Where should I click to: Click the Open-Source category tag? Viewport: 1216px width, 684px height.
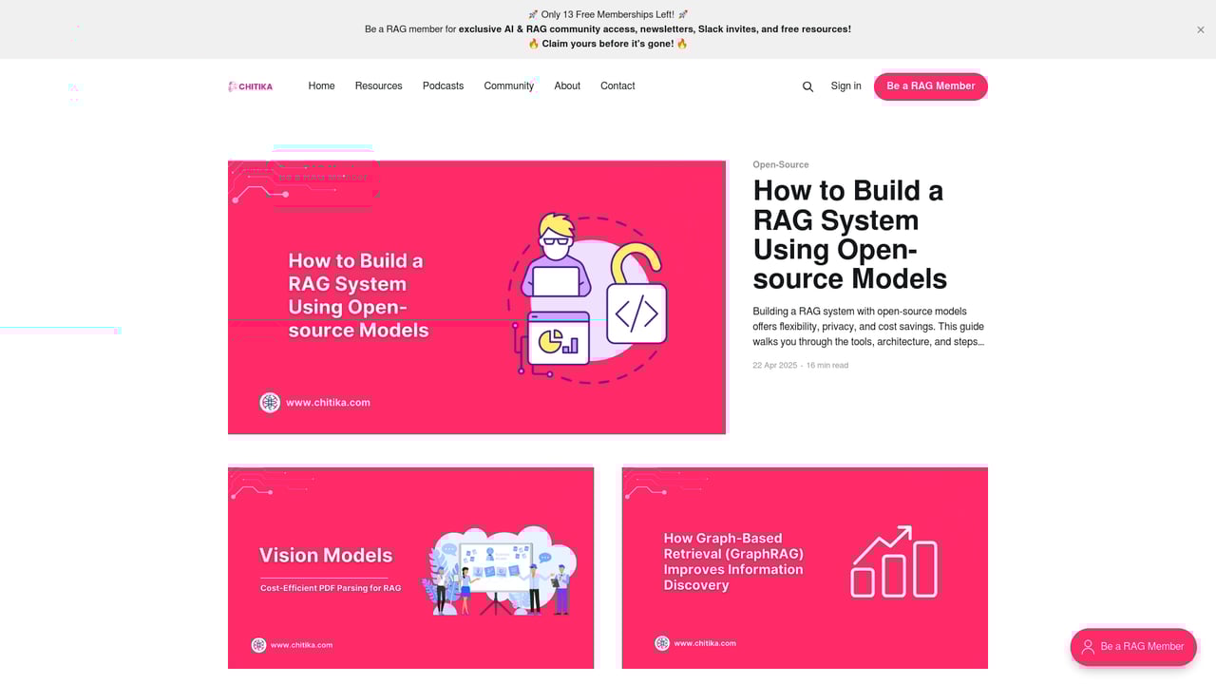[781, 165]
